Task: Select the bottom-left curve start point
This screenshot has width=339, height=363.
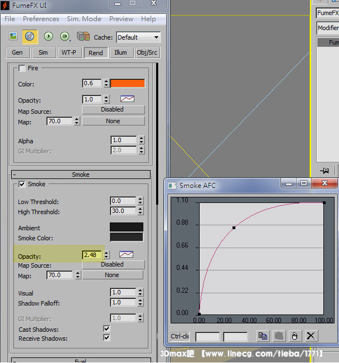Action: [x=200, y=314]
